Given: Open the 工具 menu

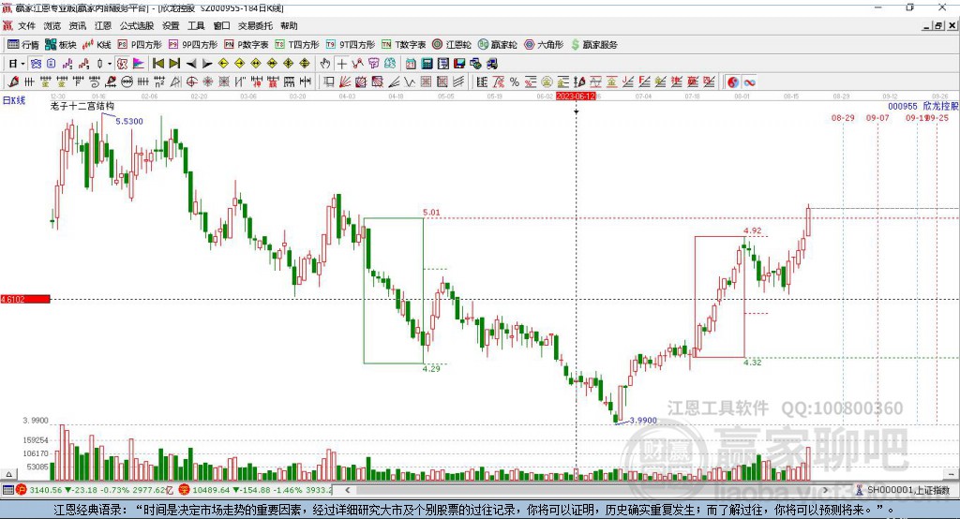Looking at the screenshot, I should [x=196, y=25].
